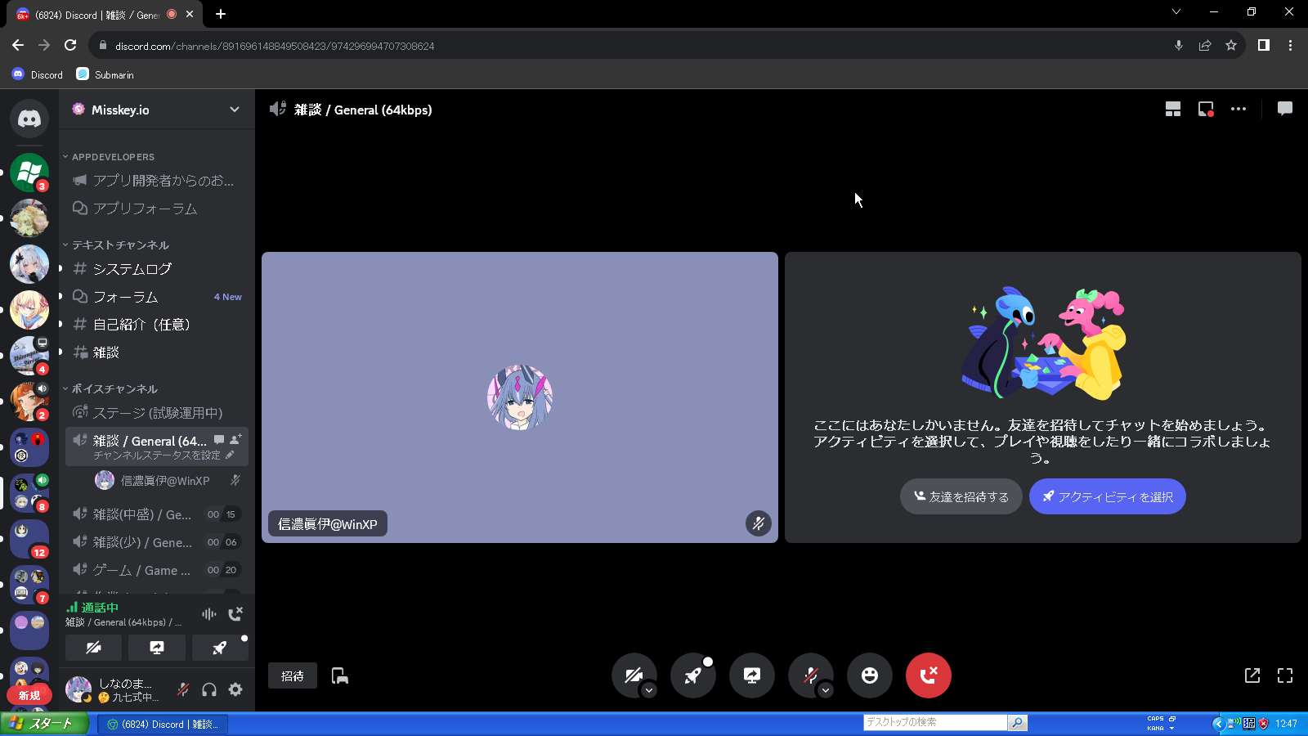1308x736 pixels.
Task: Open camera options dropdown arrow
Action: tap(648, 690)
